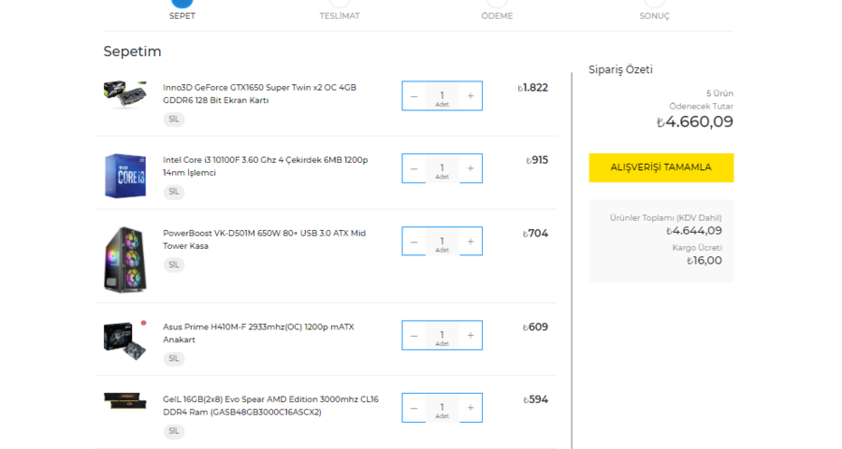This screenshot has width=842, height=449.
Task: Increase quantity of Asus Prime H410M-F
Action: click(x=471, y=336)
